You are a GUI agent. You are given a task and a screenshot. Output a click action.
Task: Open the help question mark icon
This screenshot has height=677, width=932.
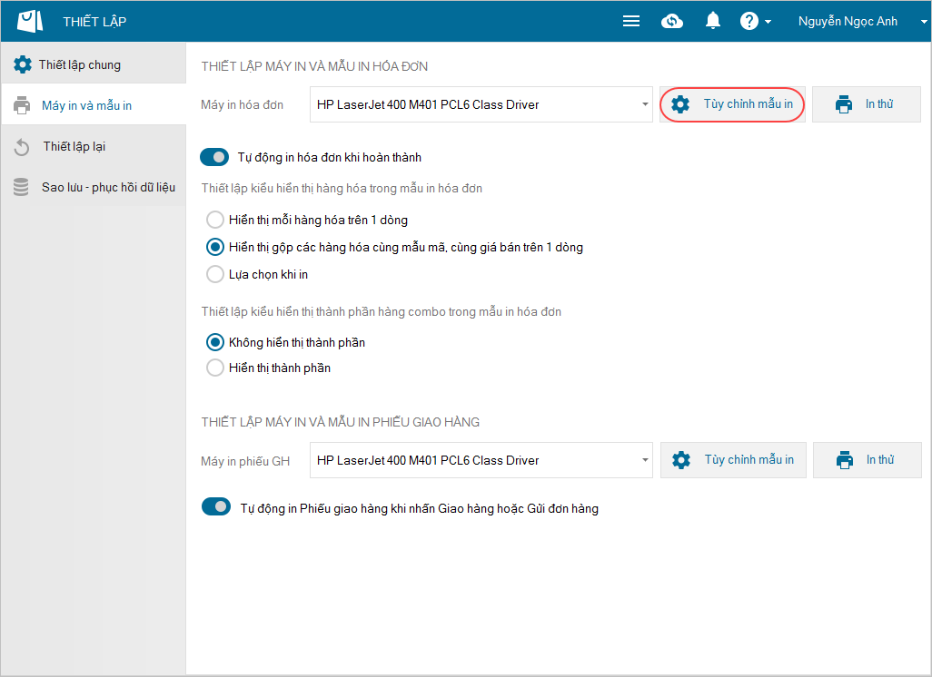pyautogui.click(x=749, y=22)
